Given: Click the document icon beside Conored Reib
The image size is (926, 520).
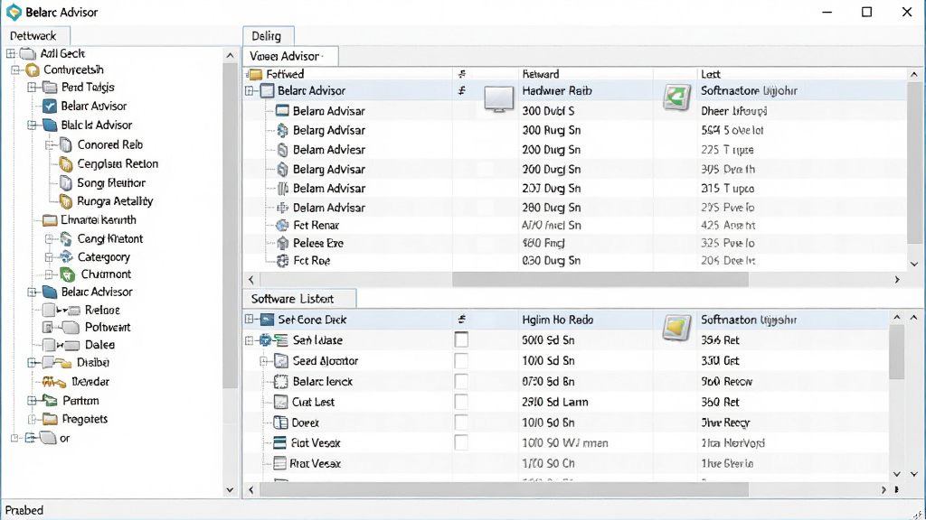Looking at the screenshot, I should (x=66, y=145).
